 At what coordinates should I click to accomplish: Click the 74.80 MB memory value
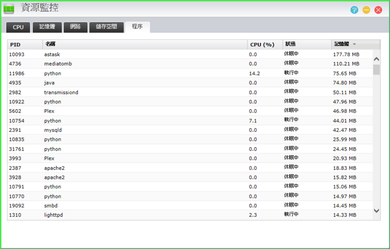(x=345, y=83)
